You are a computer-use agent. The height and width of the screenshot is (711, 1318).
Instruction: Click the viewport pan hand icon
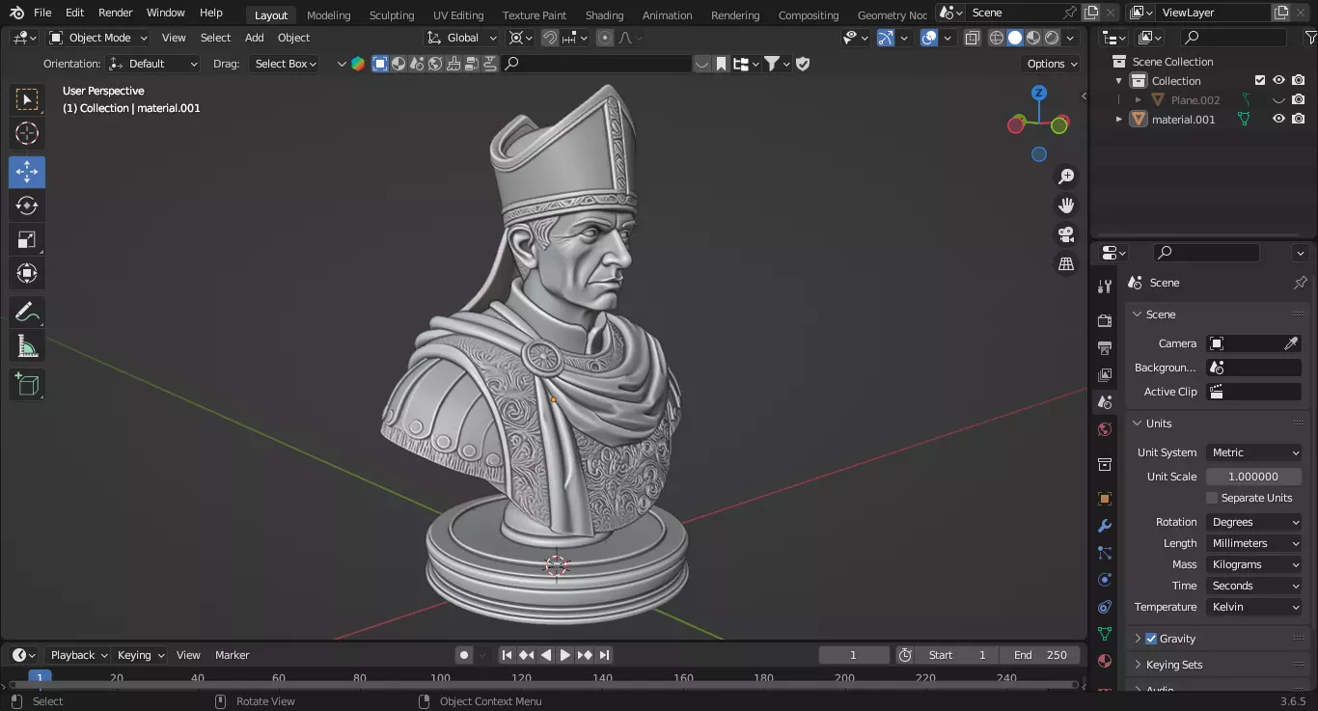[1066, 205]
